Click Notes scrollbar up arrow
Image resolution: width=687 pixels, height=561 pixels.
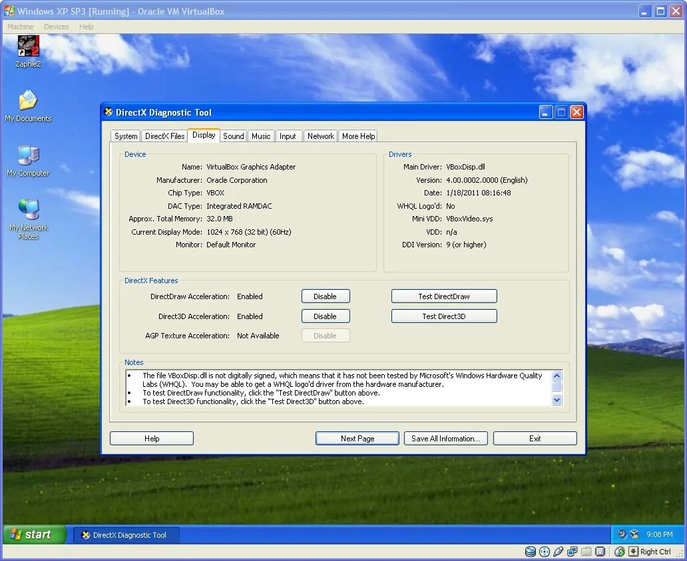click(557, 376)
